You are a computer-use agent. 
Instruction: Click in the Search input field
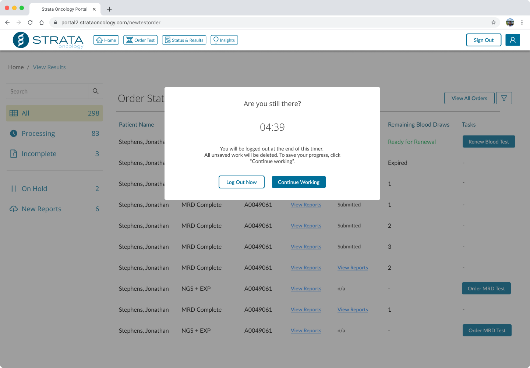tap(47, 91)
